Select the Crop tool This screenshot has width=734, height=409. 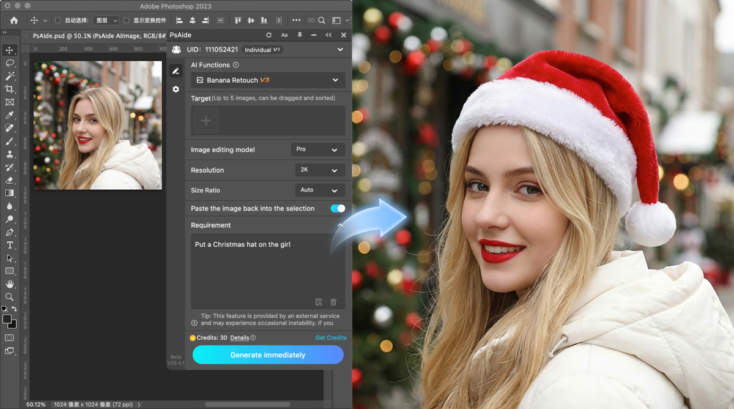click(x=9, y=89)
